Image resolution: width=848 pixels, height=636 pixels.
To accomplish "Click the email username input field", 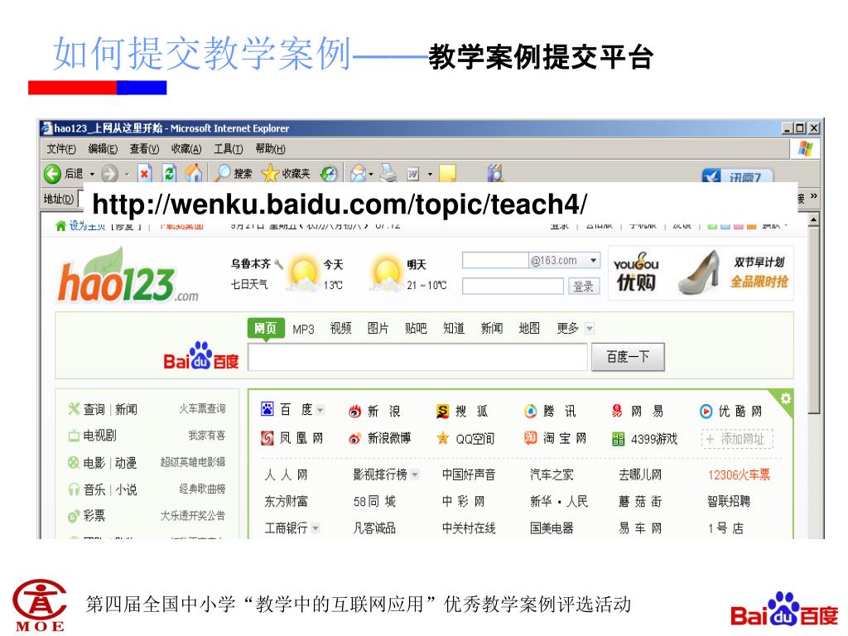I will click(x=495, y=260).
